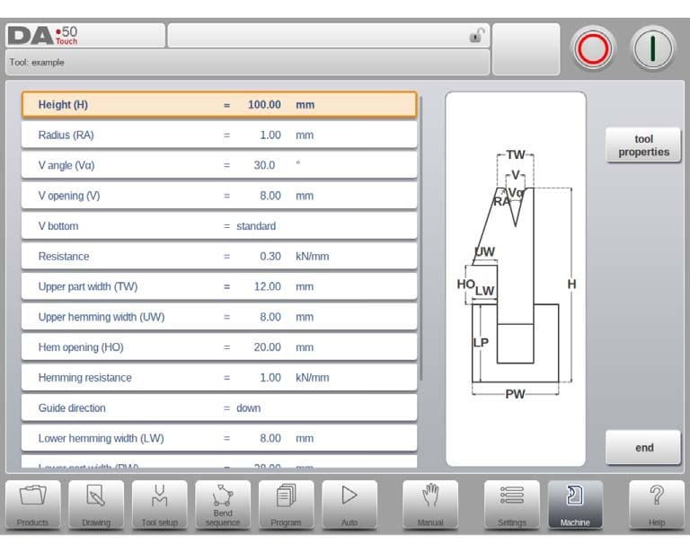Open the Bend sequence icon

(223, 504)
